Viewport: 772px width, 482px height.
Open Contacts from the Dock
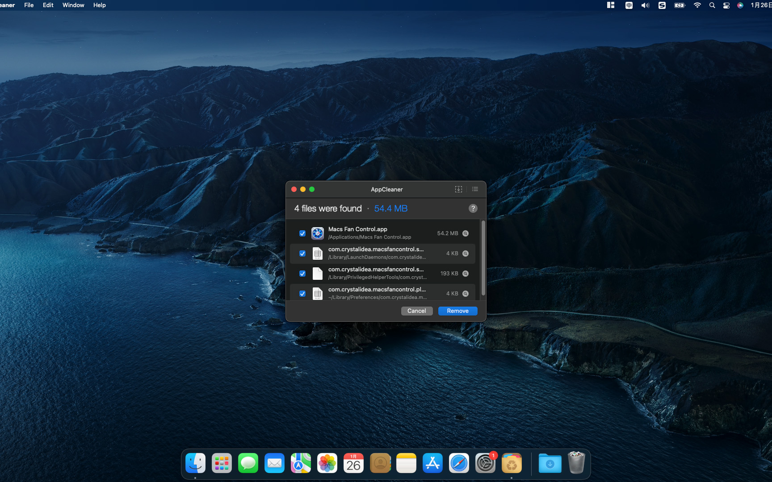pos(380,463)
